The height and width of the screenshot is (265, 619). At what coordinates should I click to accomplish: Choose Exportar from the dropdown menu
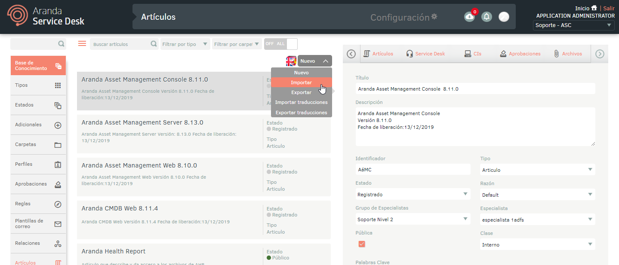[x=302, y=92]
